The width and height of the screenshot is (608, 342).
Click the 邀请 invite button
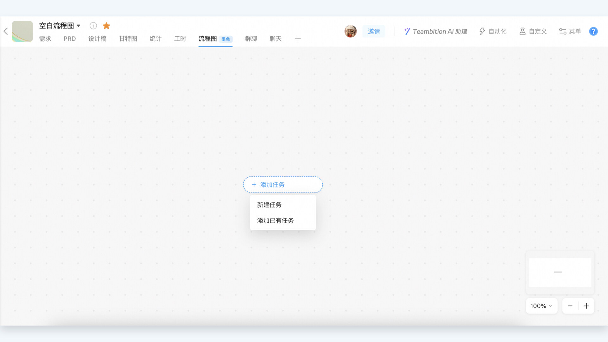click(374, 31)
